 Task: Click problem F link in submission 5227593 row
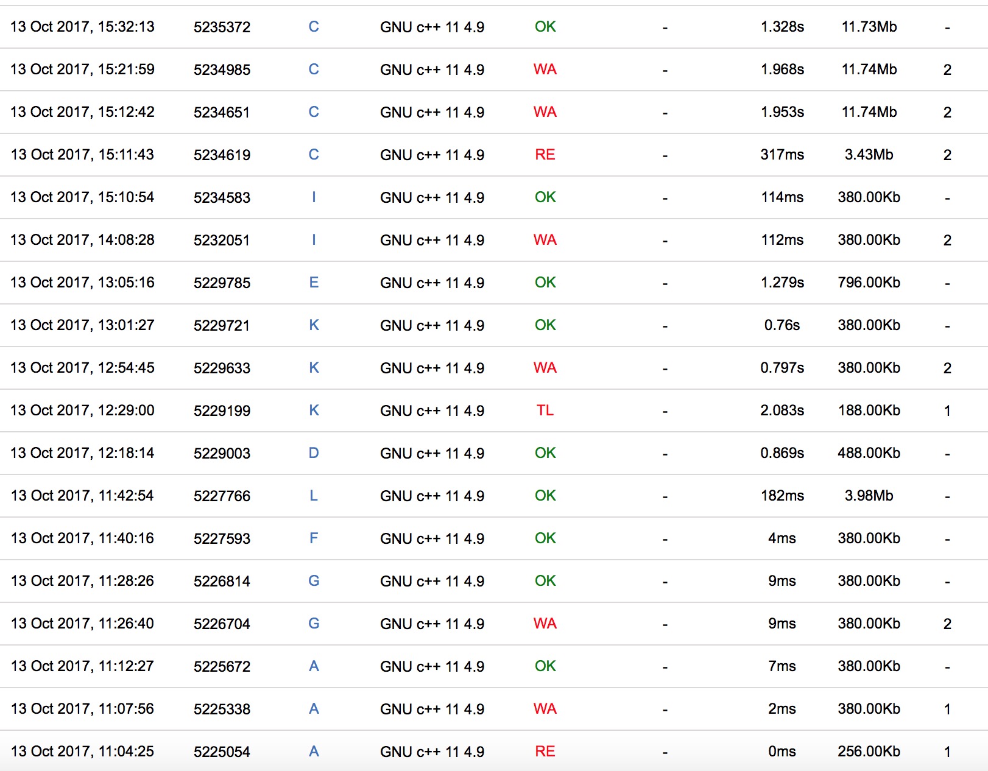(314, 538)
